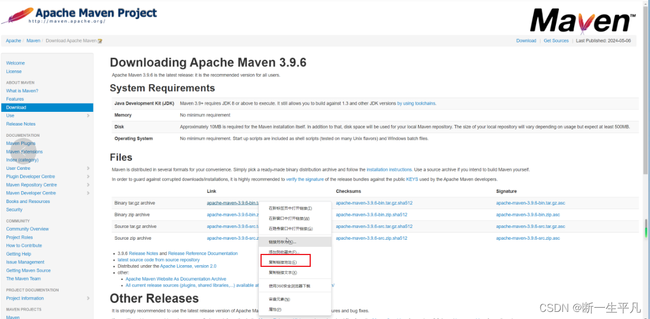Click the installation instructions link
The height and width of the screenshot is (319, 650).
click(x=389, y=169)
